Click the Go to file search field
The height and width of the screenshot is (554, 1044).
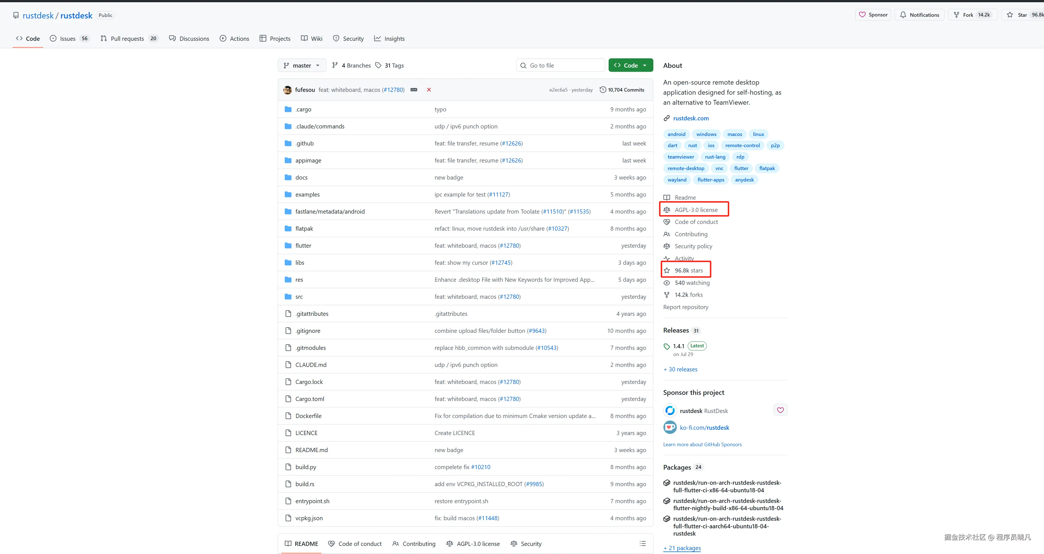[x=561, y=65]
